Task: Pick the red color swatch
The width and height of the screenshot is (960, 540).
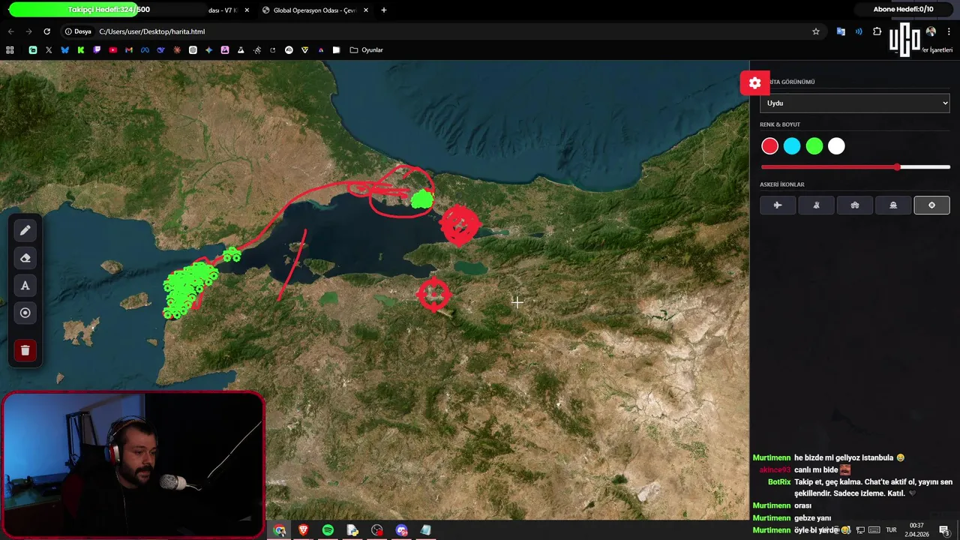Action: [769, 146]
